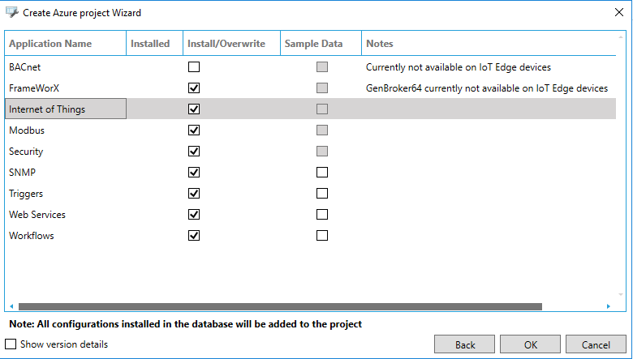The height and width of the screenshot is (359, 633).
Task: Select the Internet of Things row
Action: click(65, 109)
